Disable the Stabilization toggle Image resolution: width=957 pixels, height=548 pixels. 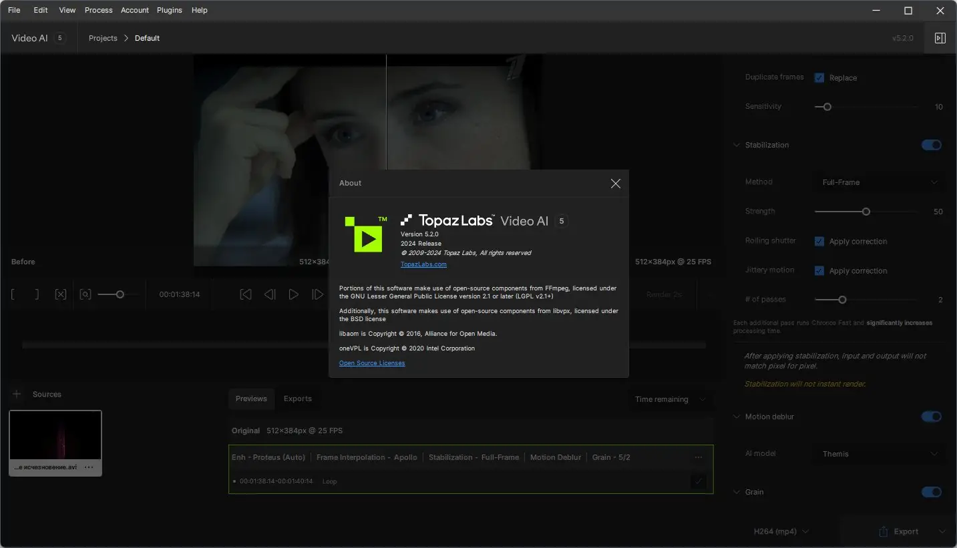(x=931, y=145)
